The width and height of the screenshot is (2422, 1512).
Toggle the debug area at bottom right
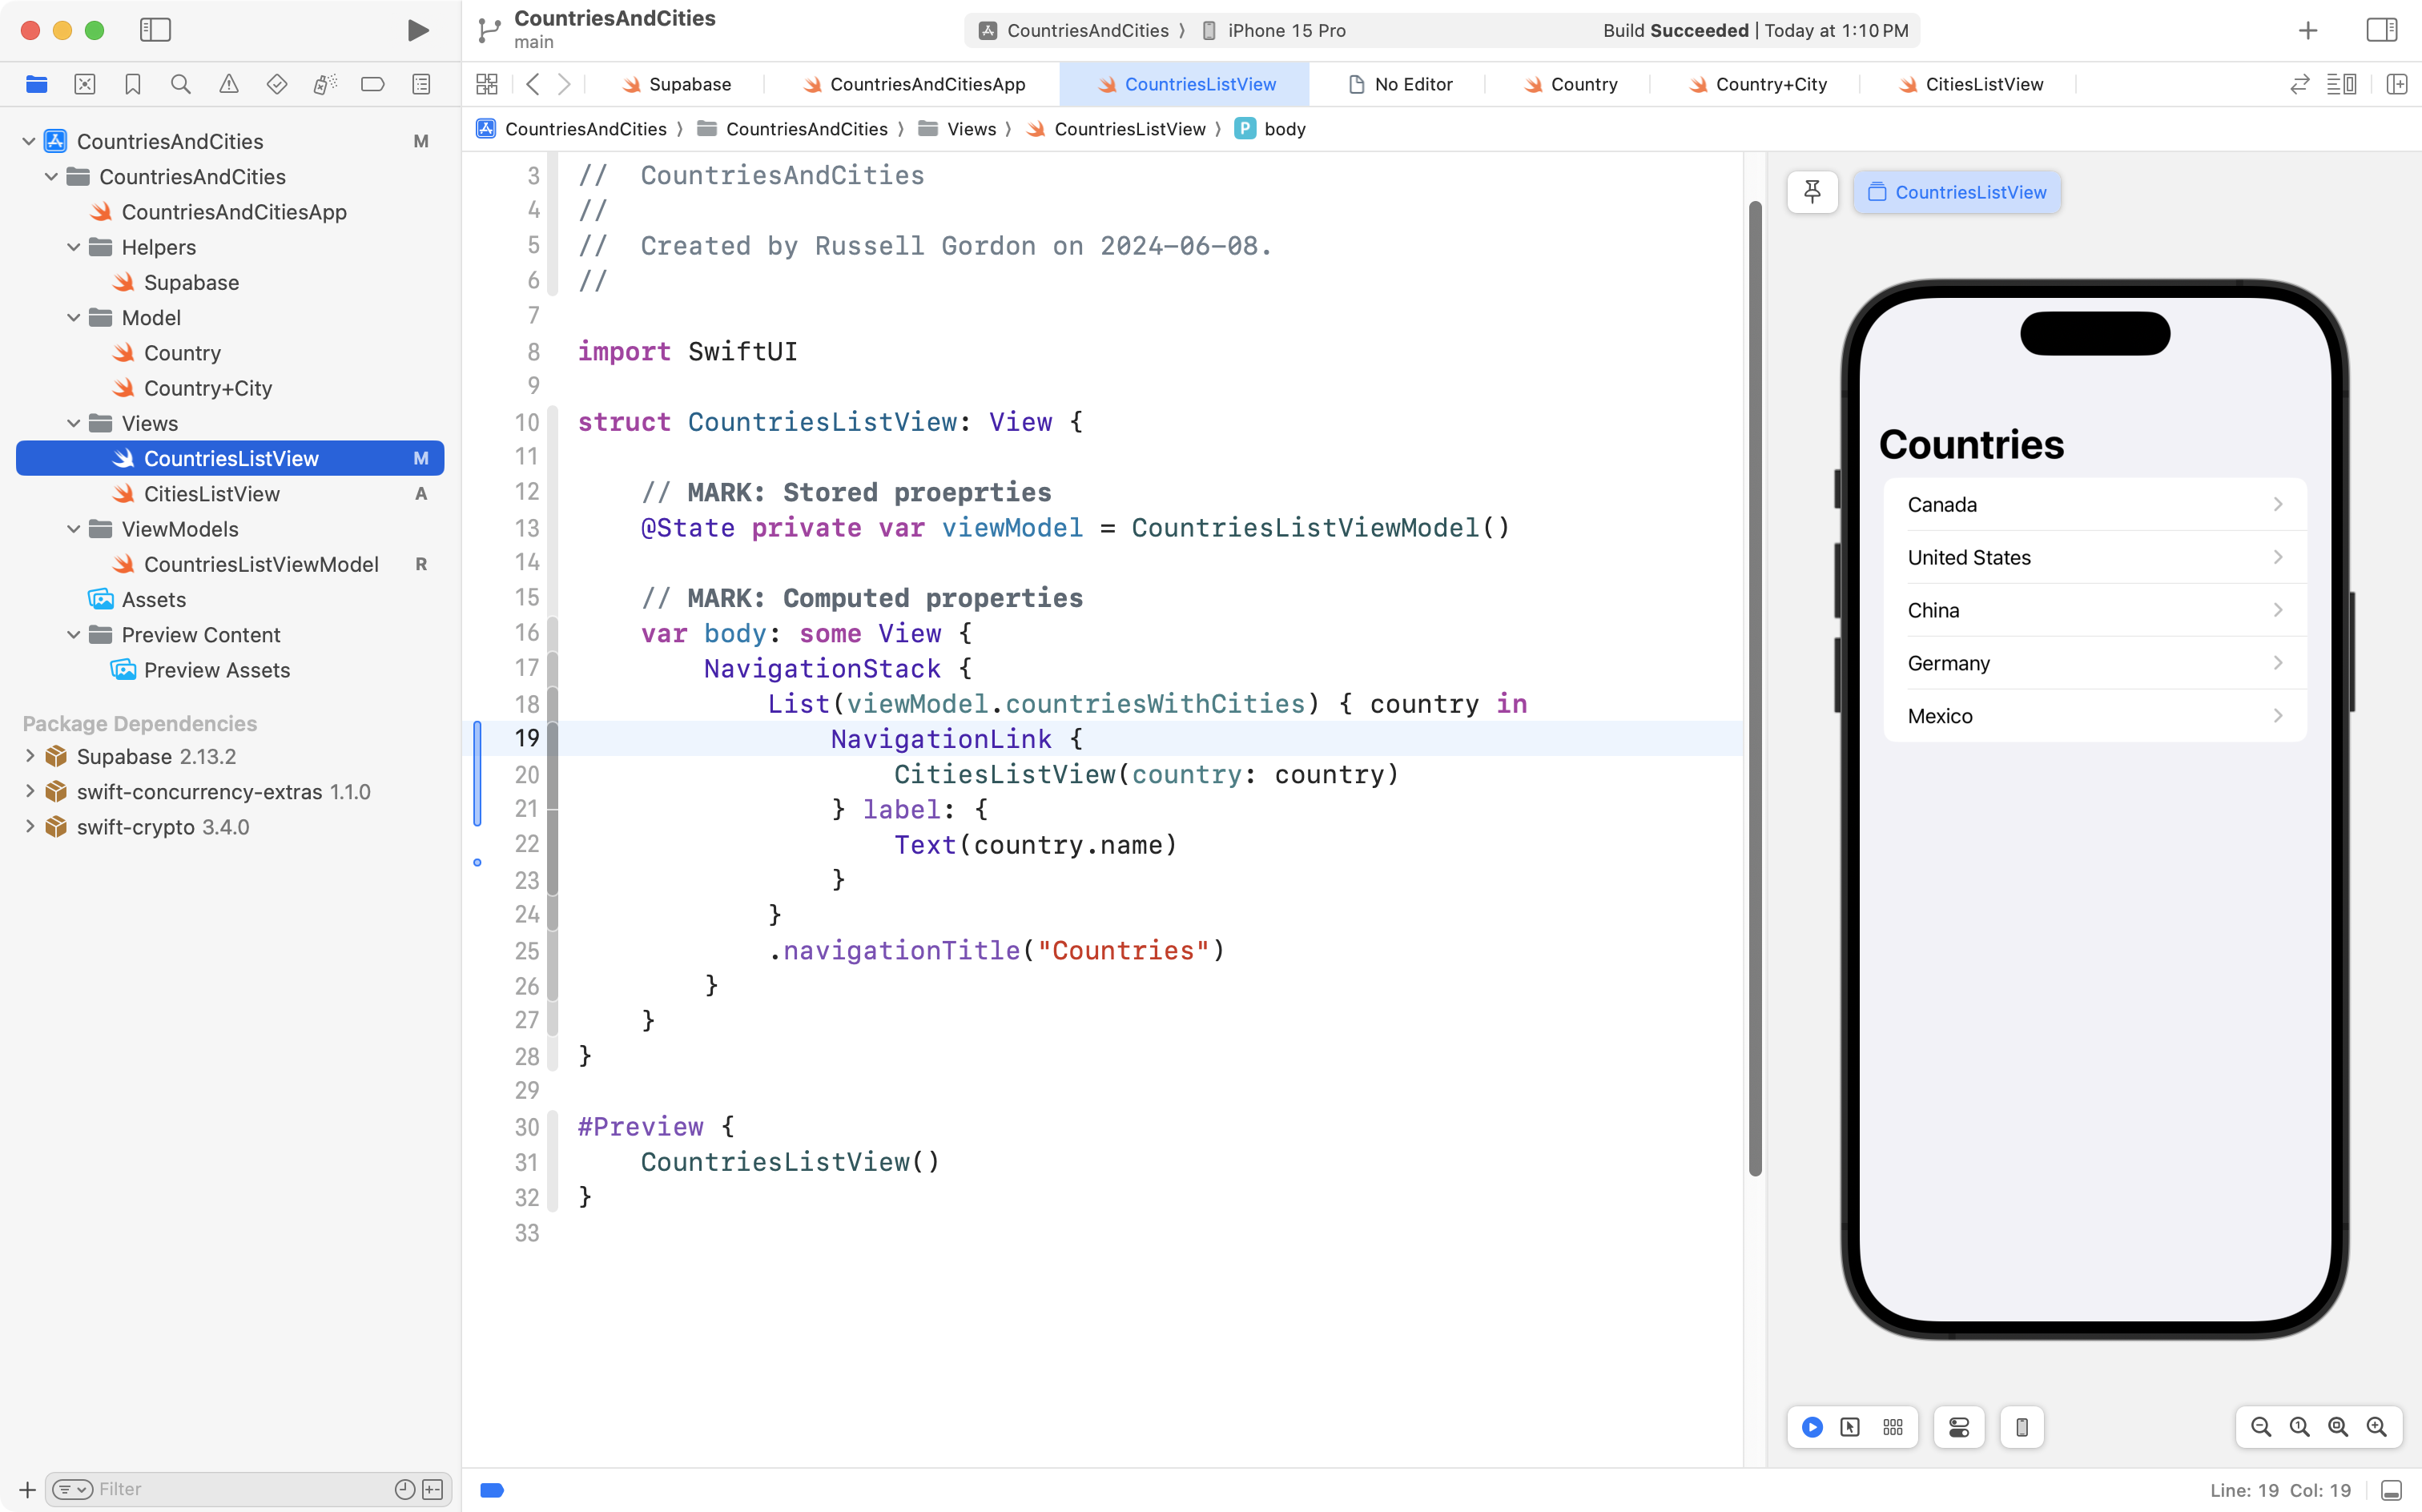2391,1490
